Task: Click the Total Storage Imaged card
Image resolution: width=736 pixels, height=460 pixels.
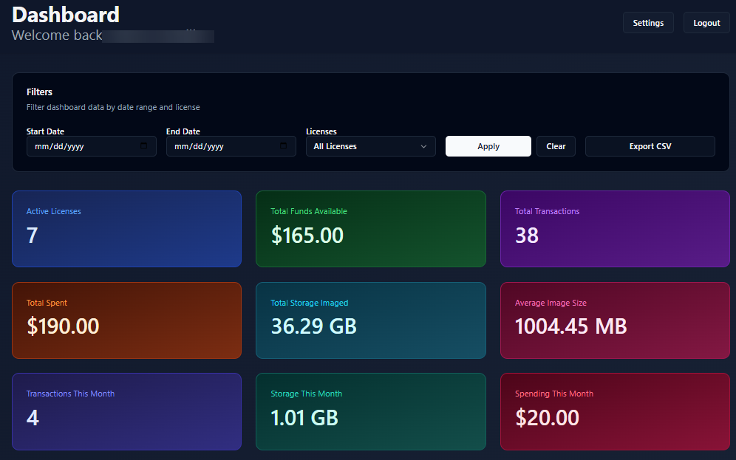Action: [x=370, y=320]
